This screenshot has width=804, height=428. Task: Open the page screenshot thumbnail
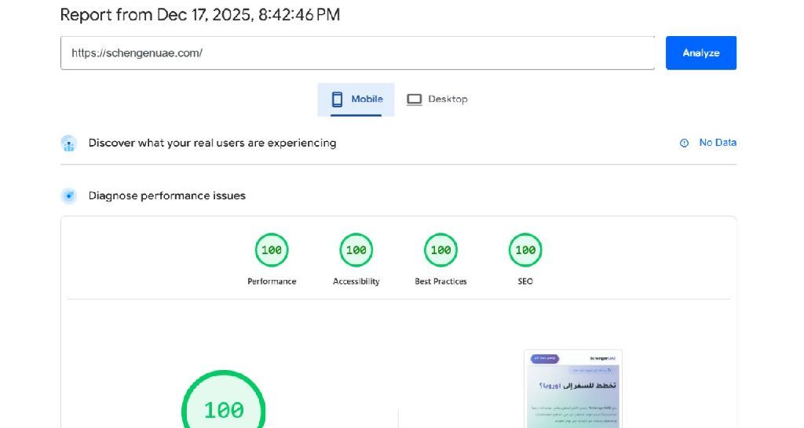point(572,390)
